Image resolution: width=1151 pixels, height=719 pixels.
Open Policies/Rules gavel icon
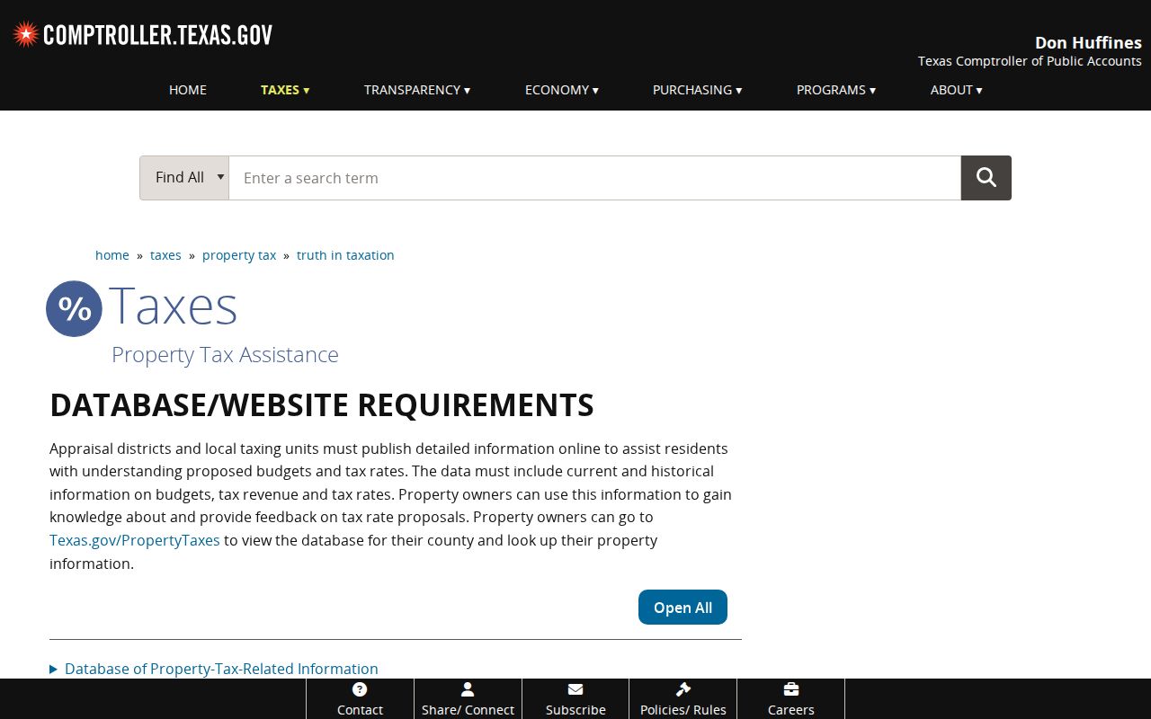click(x=683, y=689)
